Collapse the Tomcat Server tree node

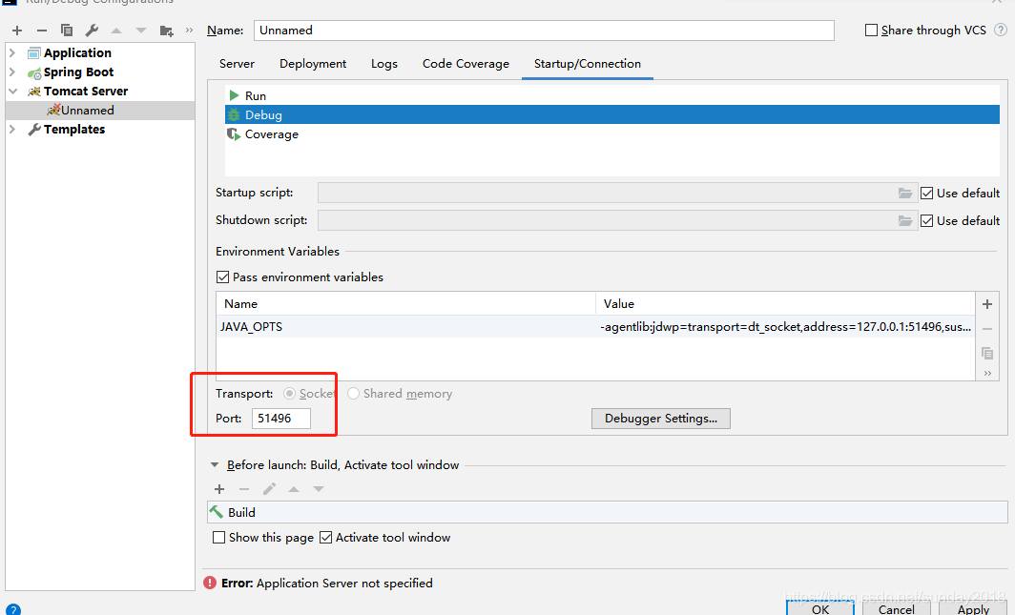12,92
